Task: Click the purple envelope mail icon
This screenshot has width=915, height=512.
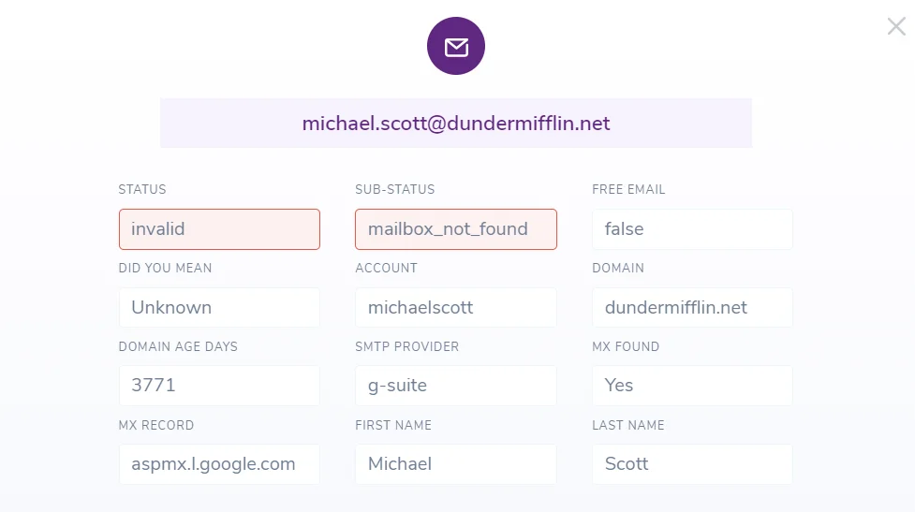Action: tap(456, 47)
